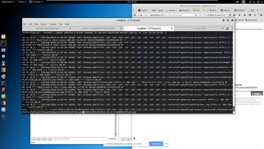Open the Places menu in top bar
This screenshot has height=149, width=264.
[x=22, y=2]
